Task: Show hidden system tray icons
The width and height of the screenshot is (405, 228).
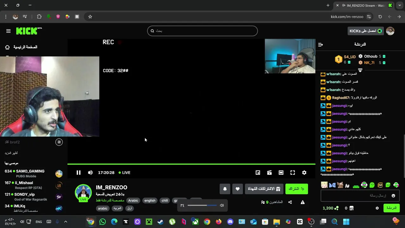Action: pyautogui.click(x=65, y=222)
